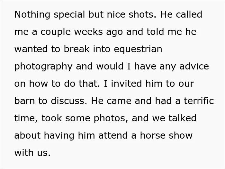The height and width of the screenshot is (169, 225).
Task: Click the word "barn"
Action: point(25,101)
